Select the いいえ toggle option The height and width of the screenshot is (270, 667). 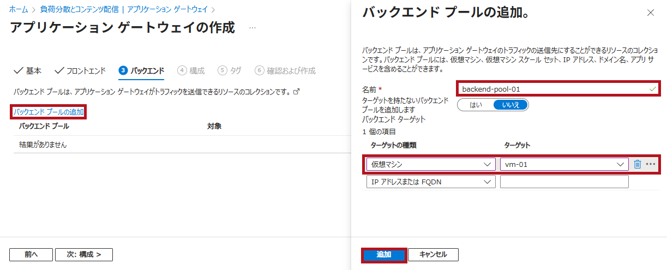tap(510, 105)
